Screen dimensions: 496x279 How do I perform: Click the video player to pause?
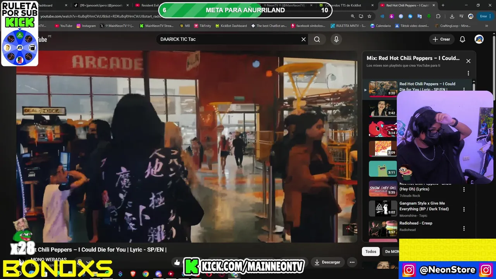186,146
